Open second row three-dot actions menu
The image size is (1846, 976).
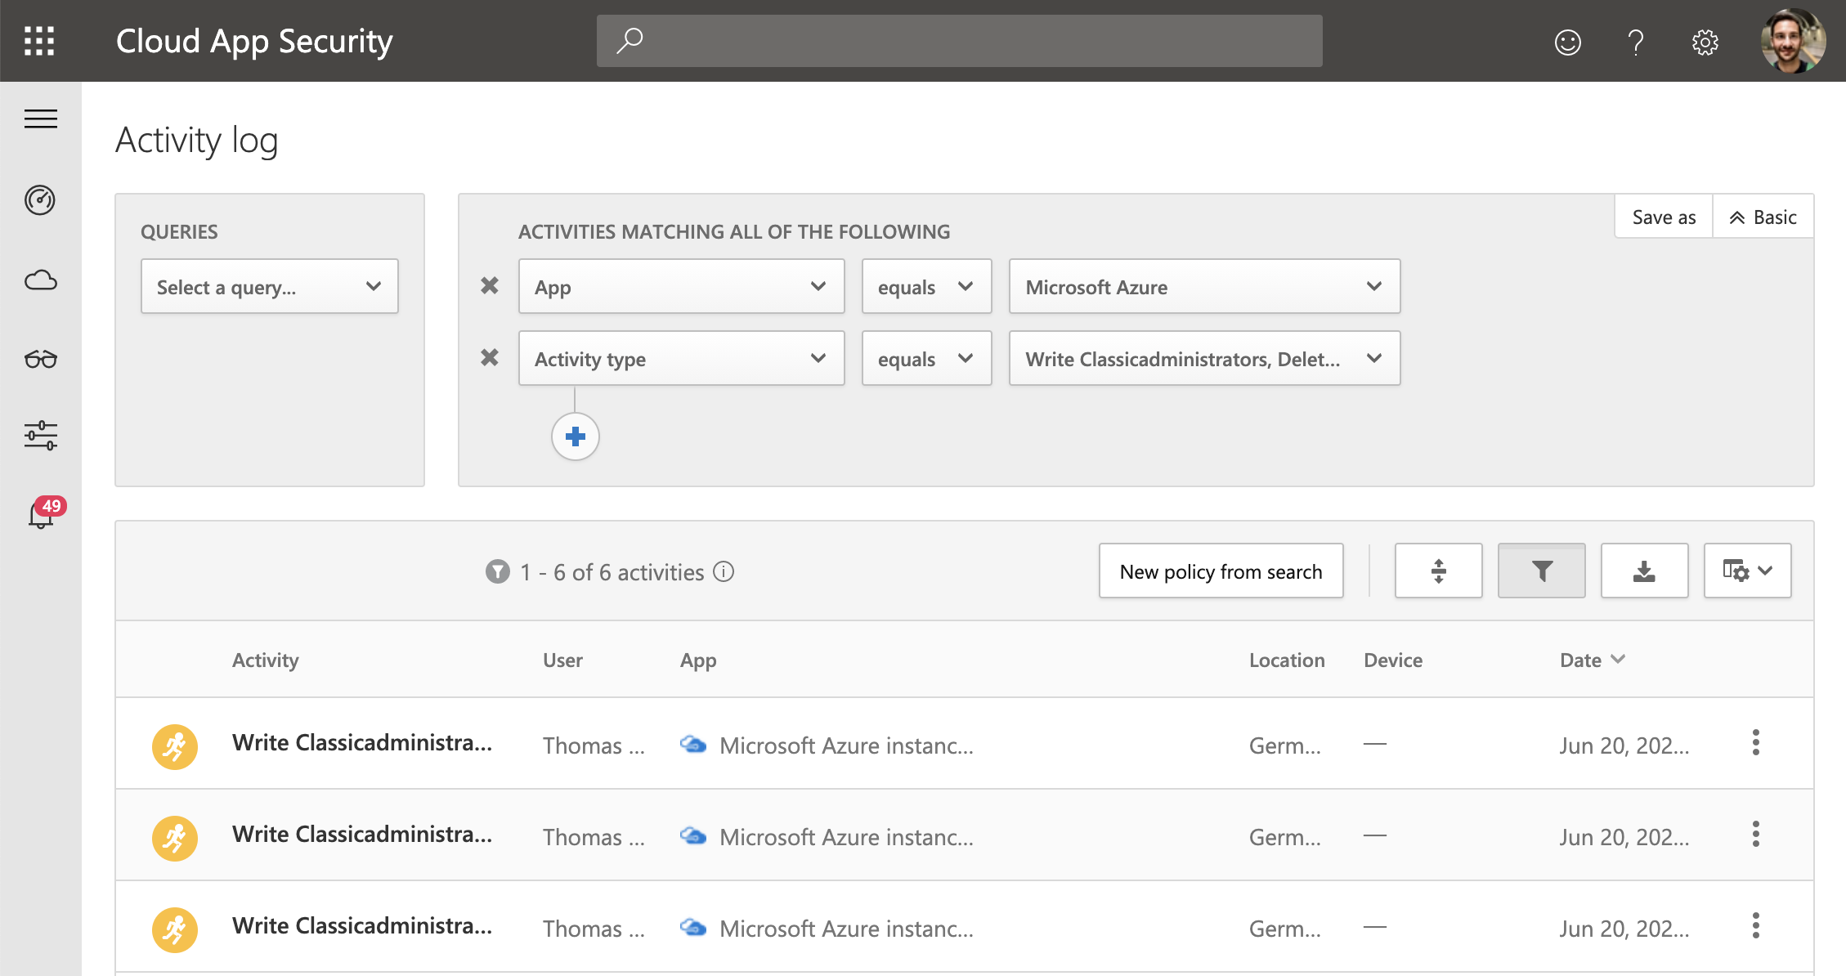pyautogui.click(x=1755, y=834)
